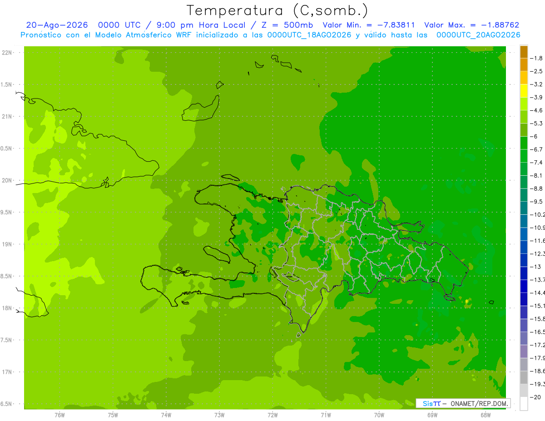
Task: Click the "69W" longitude axis label
Action: 432,415
